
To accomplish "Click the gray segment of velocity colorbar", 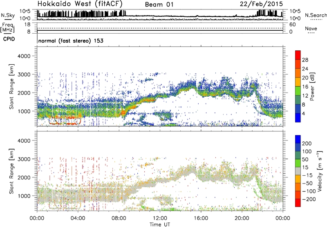I will click(x=298, y=171).
